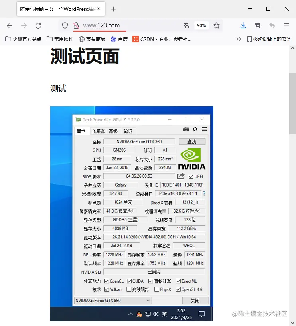The height and width of the screenshot is (326, 296).
Task: Toggle the OpenGL 4.6 checkbox
Action: coord(178,289)
